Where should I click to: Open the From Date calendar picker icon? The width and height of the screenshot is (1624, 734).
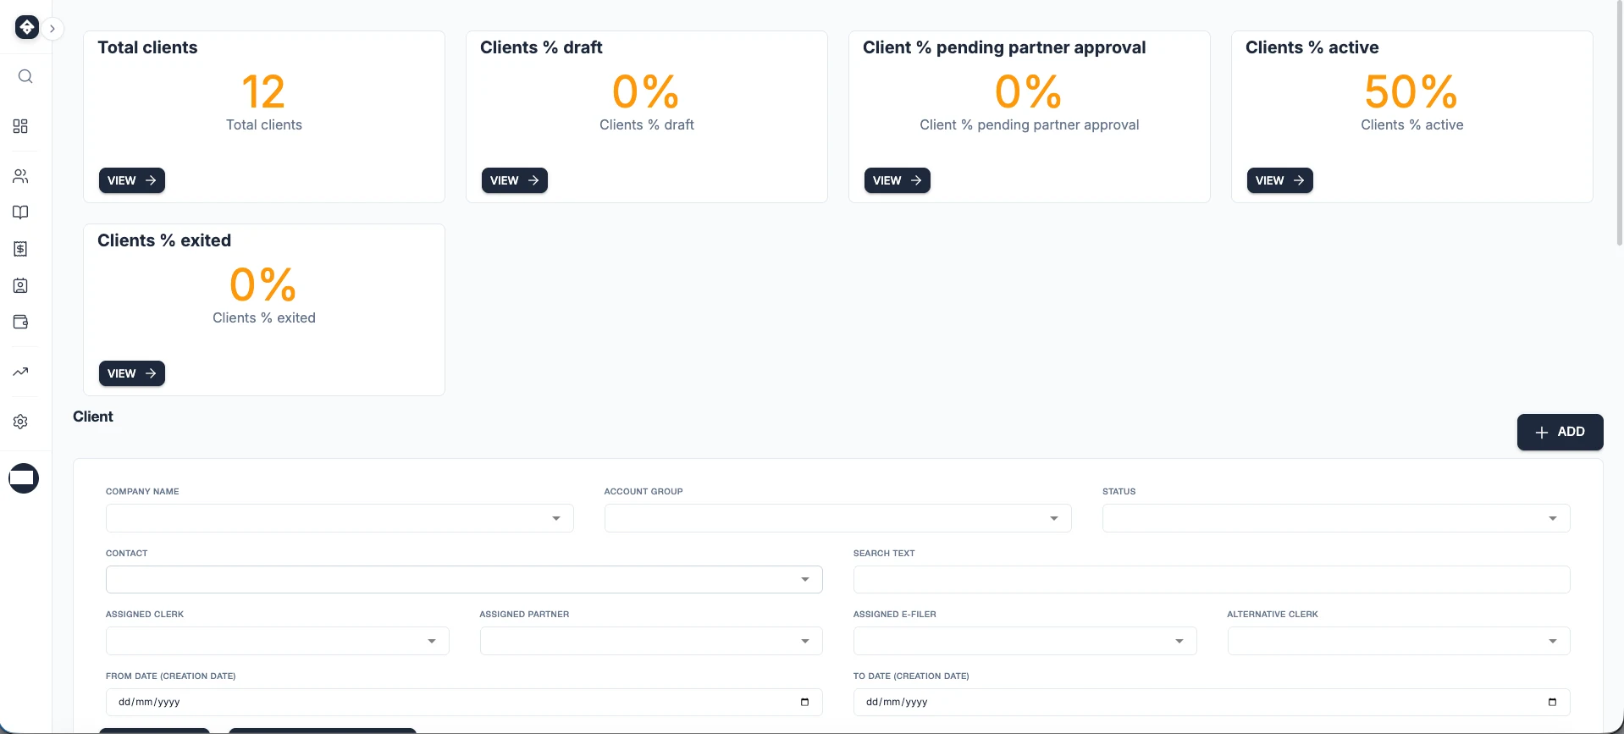pos(804,702)
